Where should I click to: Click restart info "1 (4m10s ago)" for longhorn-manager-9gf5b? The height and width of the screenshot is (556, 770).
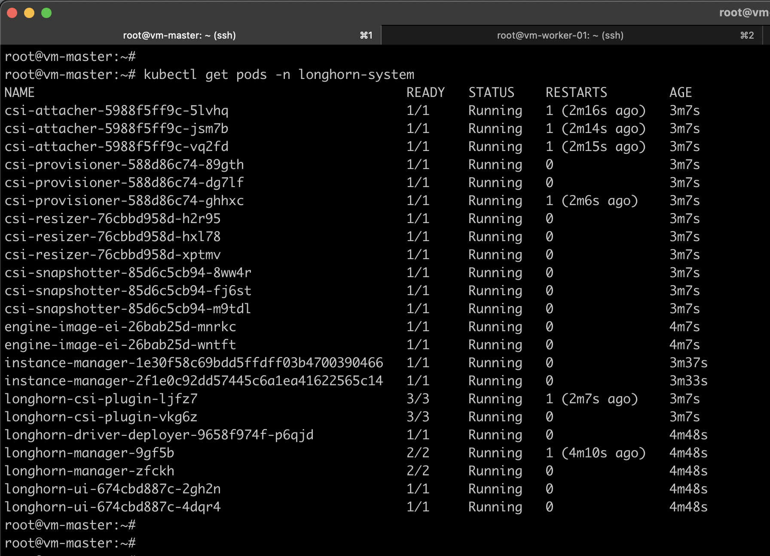pyautogui.click(x=596, y=453)
